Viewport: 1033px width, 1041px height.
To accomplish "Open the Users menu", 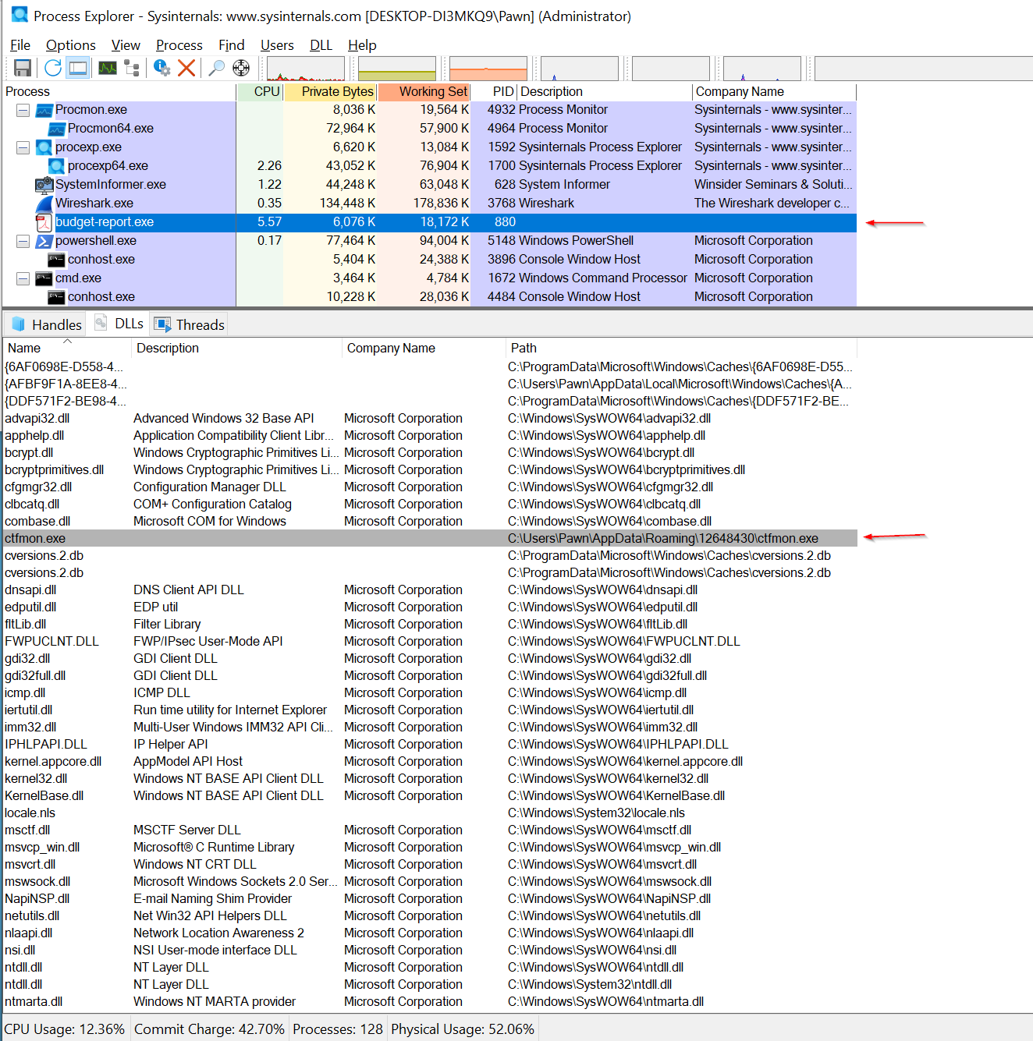I will click(277, 45).
